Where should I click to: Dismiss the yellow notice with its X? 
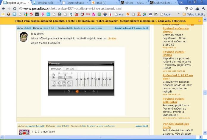(x=200, y=21)
